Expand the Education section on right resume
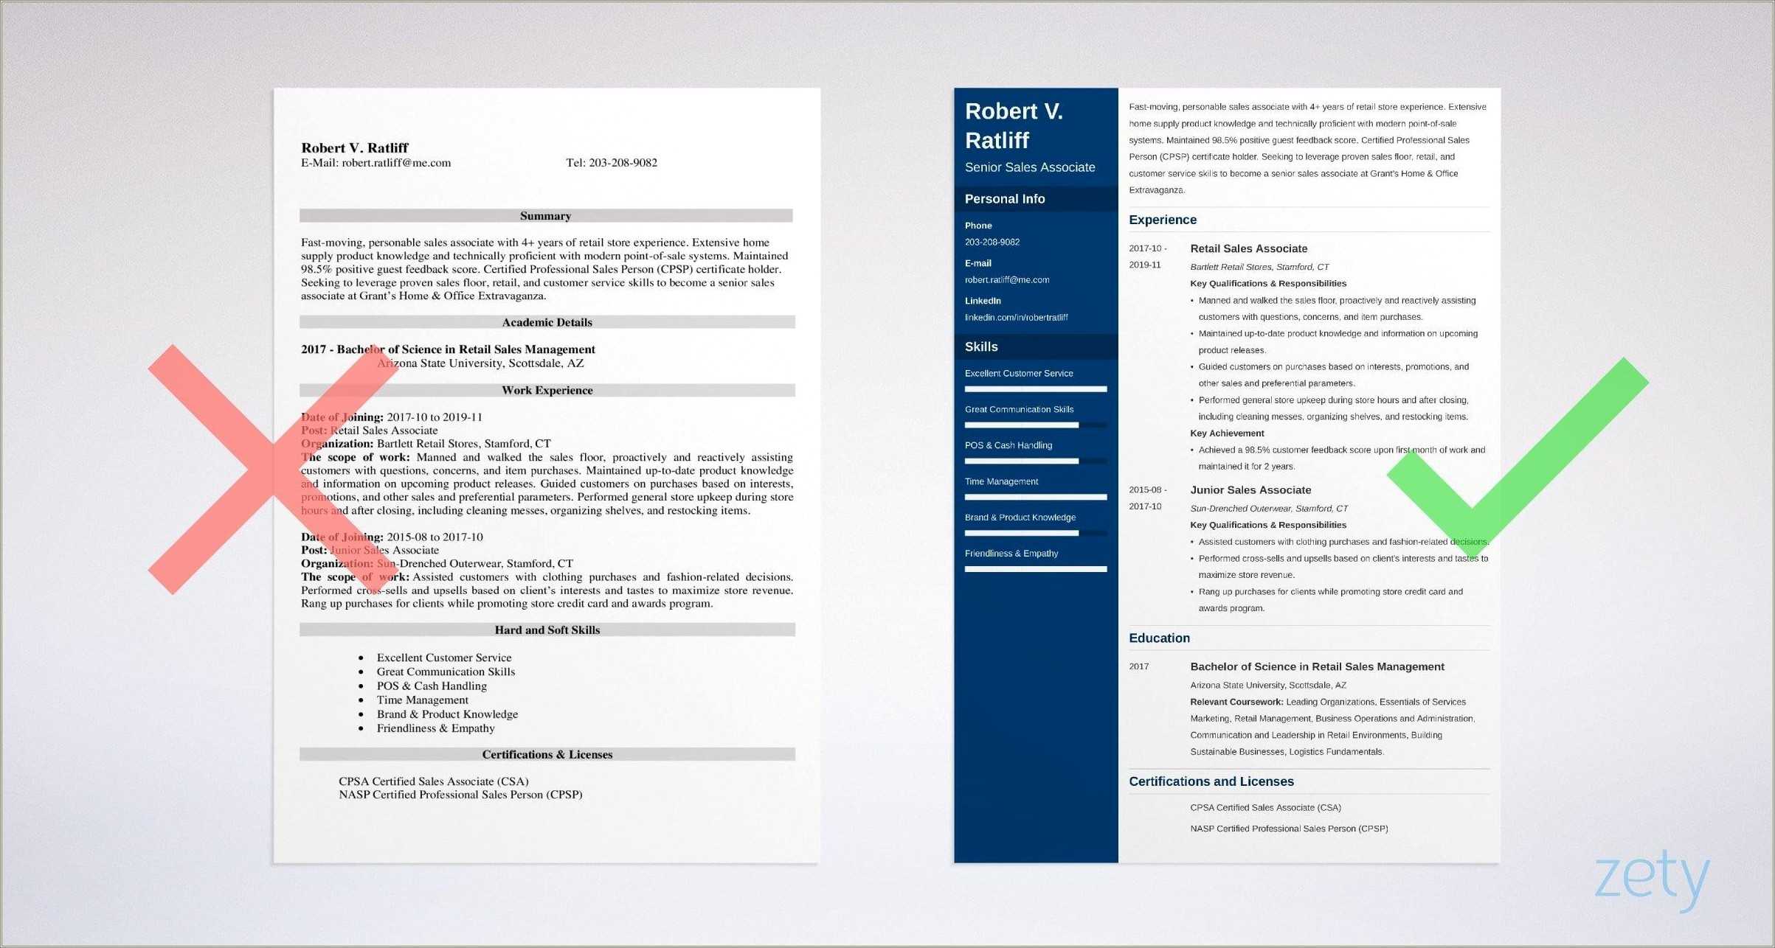The width and height of the screenshot is (1775, 948). point(1174,638)
